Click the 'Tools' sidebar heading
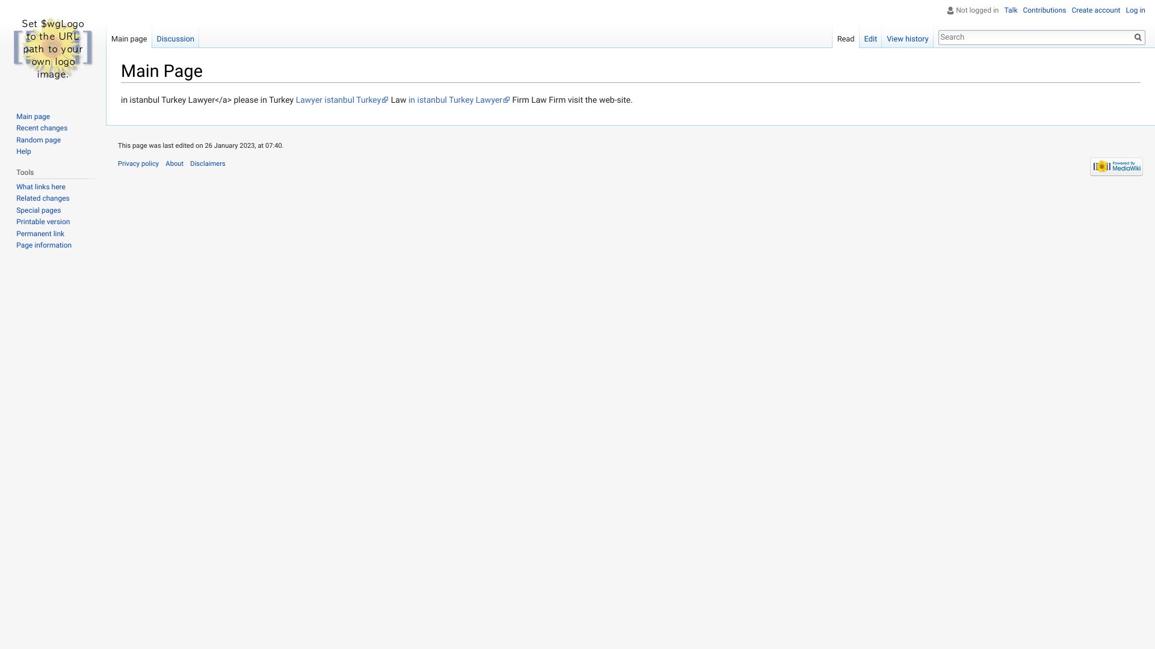This screenshot has width=1155, height=649. [x=25, y=172]
